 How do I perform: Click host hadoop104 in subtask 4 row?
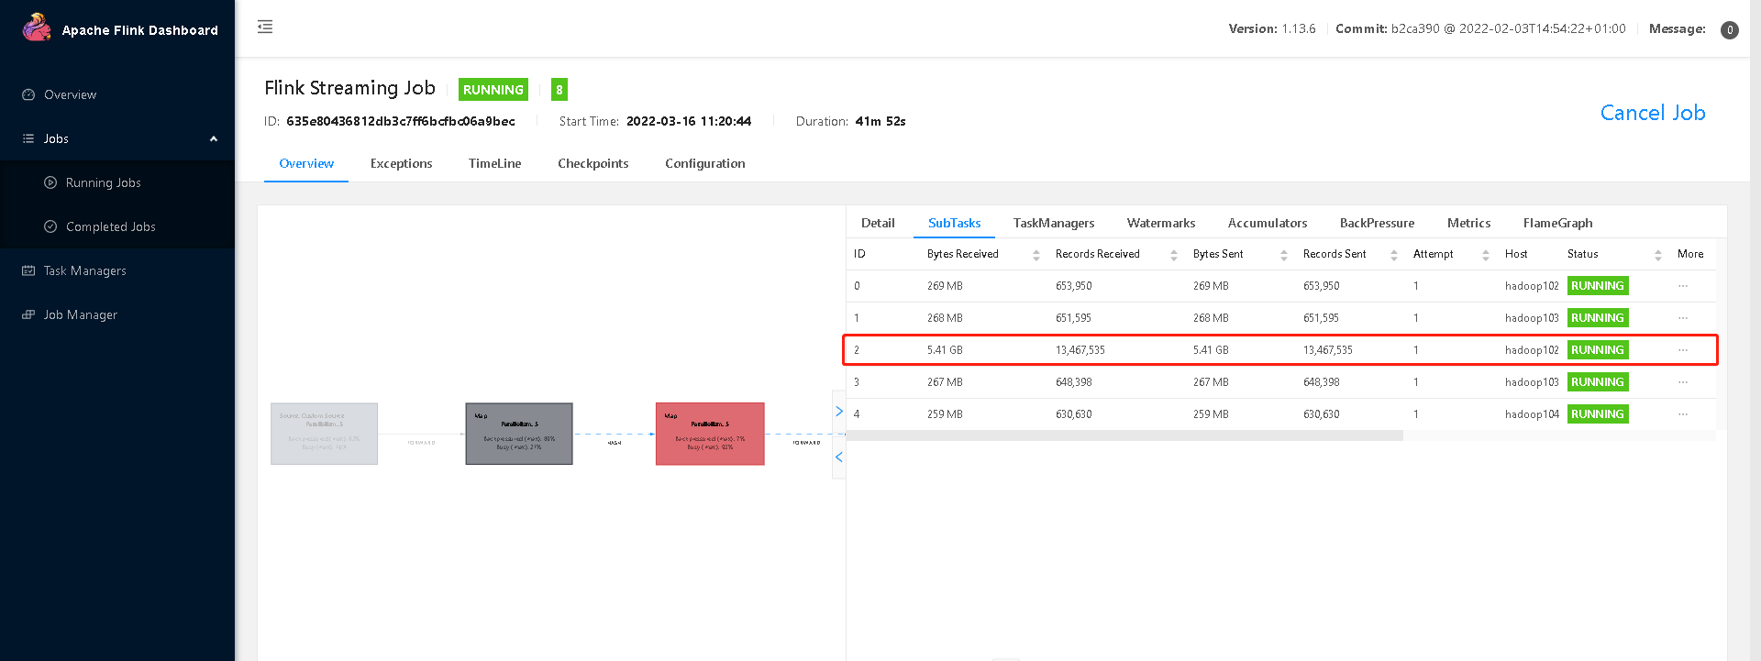pos(1532,414)
